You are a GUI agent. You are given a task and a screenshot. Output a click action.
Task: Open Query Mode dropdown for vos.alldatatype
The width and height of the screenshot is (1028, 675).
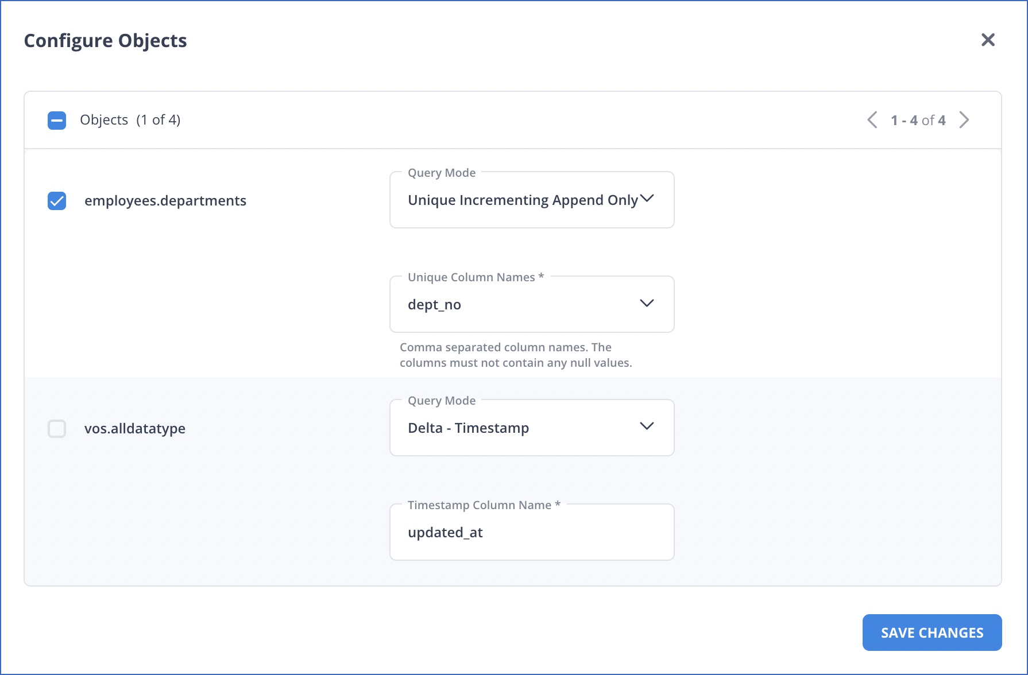[x=531, y=427]
